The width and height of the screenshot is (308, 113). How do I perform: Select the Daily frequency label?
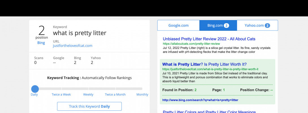tap(34, 95)
